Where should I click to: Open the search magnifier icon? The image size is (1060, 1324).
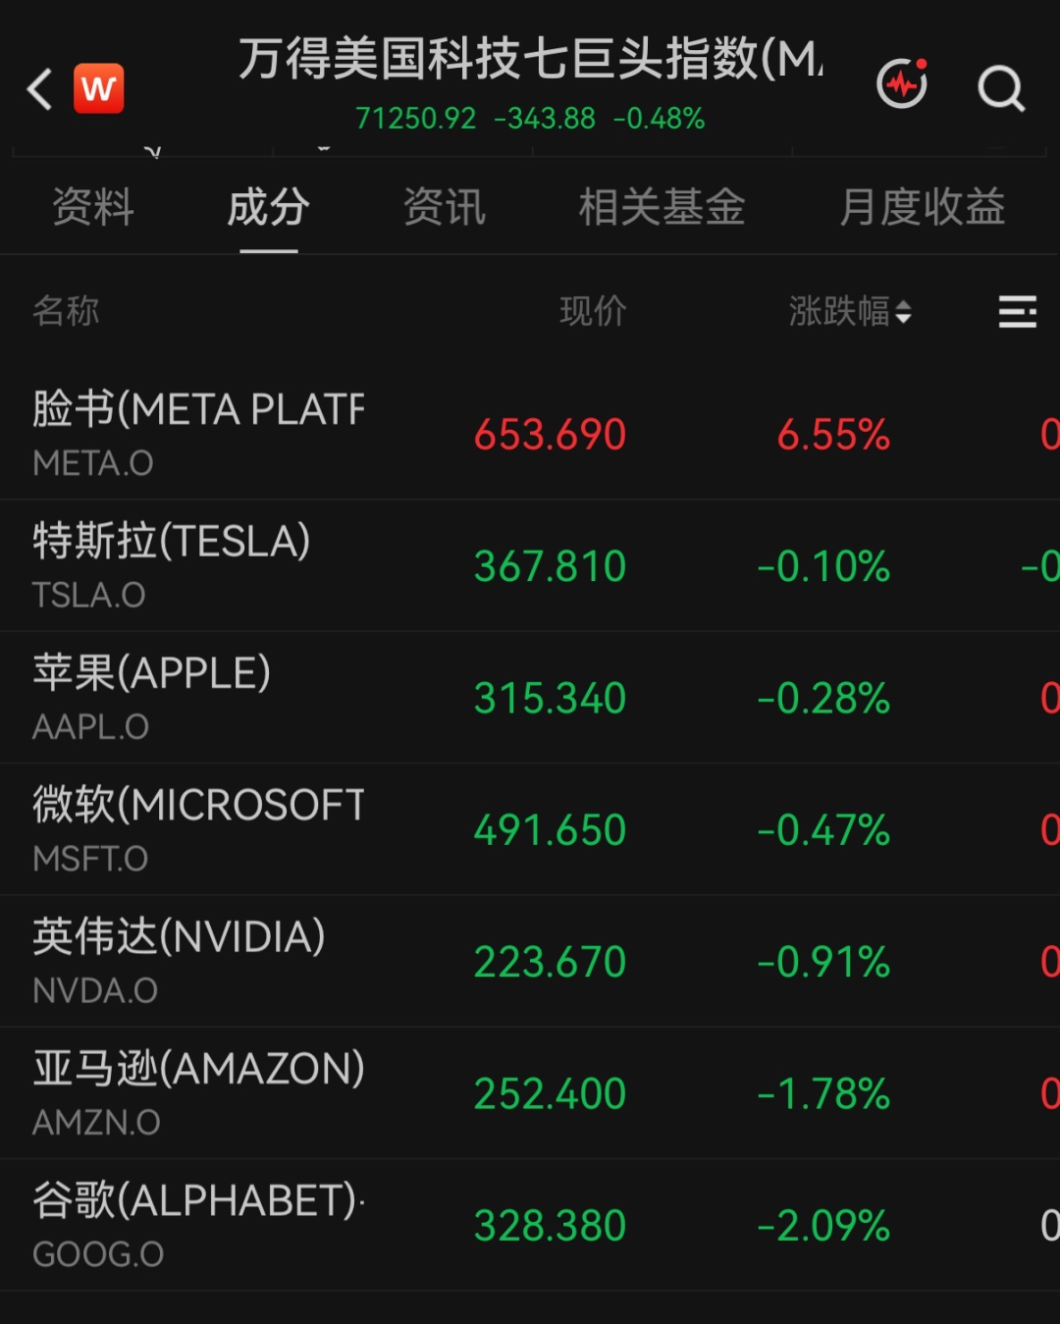1001,89
